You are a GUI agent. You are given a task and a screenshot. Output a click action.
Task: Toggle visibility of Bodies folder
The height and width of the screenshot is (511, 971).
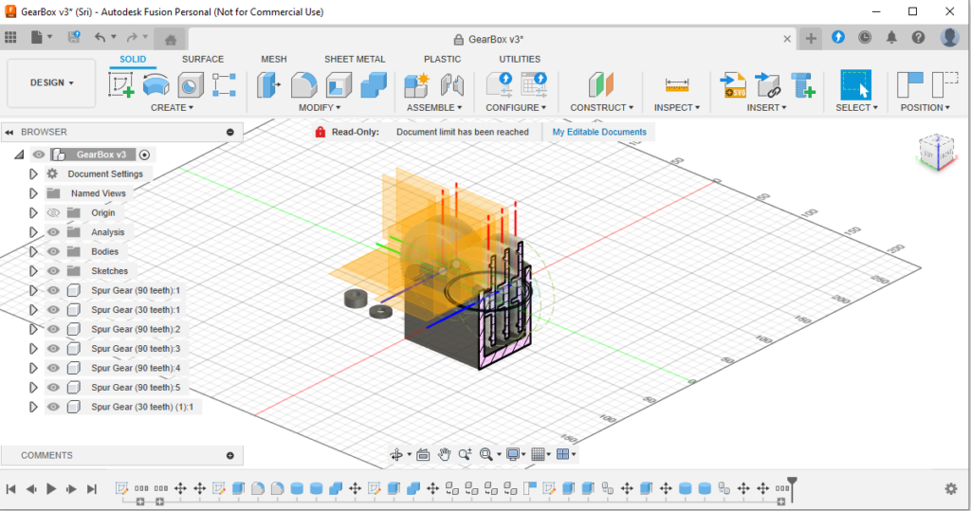pos(53,251)
